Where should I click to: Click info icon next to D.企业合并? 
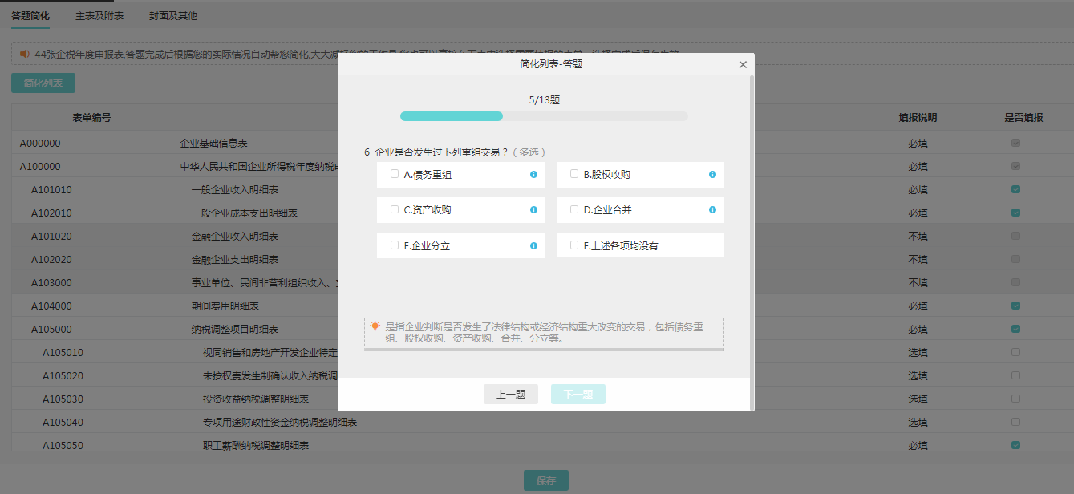(x=712, y=209)
